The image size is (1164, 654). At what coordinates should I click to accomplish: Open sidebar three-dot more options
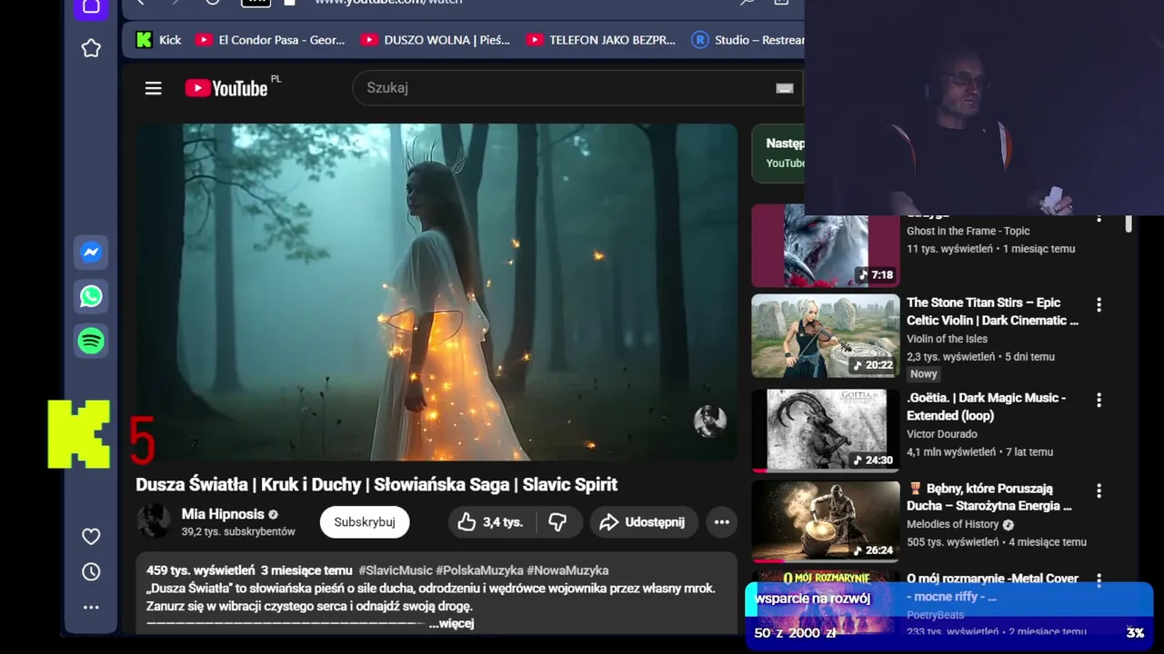coord(91,607)
